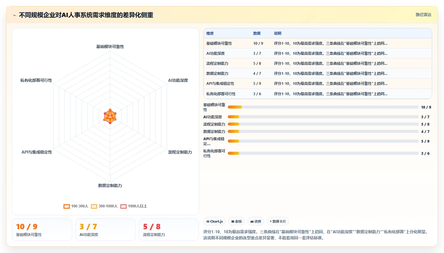This screenshot has height=253, width=444.
Task: Click the description cell in the 流程定制能力 table row
Action: [330, 64]
